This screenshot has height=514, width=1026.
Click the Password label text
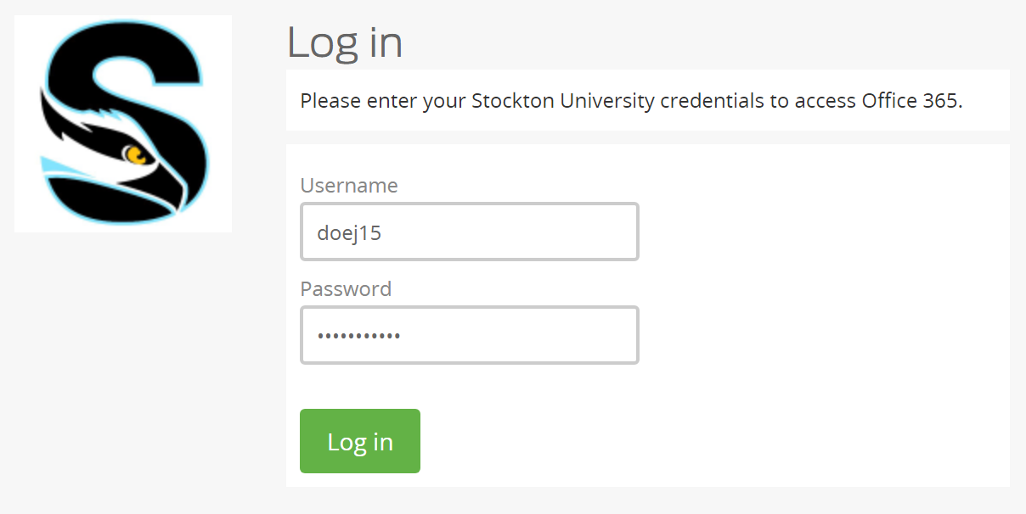click(346, 289)
